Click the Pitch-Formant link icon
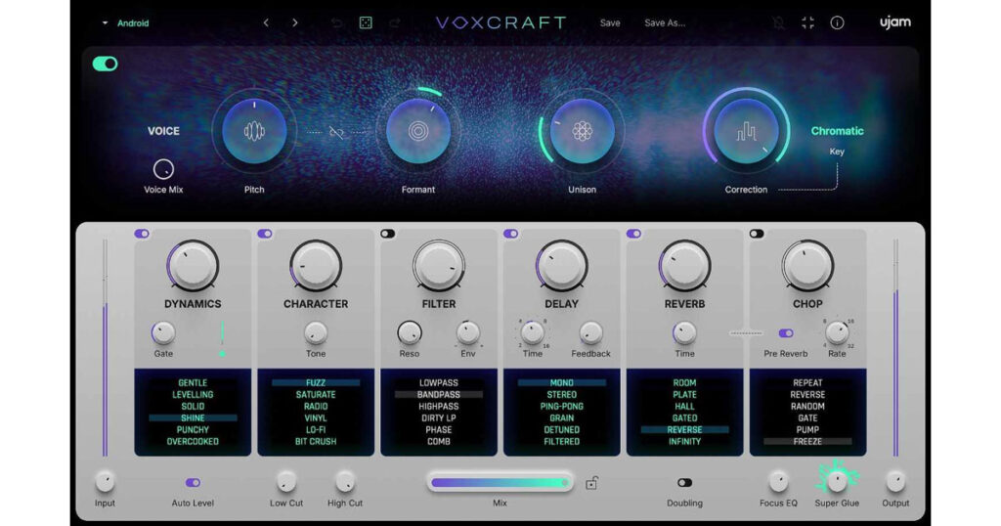This screenshot has width=1001, height=526. (x=336, y=132)
